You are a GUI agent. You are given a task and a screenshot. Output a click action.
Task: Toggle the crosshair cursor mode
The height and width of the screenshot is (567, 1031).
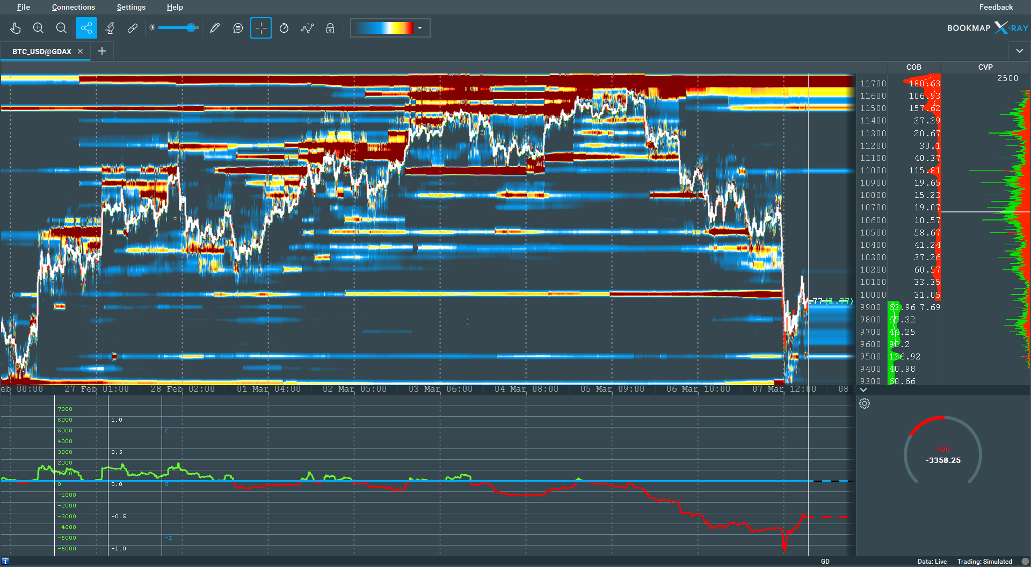(x=261, y=28)
